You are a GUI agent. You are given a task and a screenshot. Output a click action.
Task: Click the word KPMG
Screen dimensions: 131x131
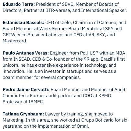click(105, 96)
